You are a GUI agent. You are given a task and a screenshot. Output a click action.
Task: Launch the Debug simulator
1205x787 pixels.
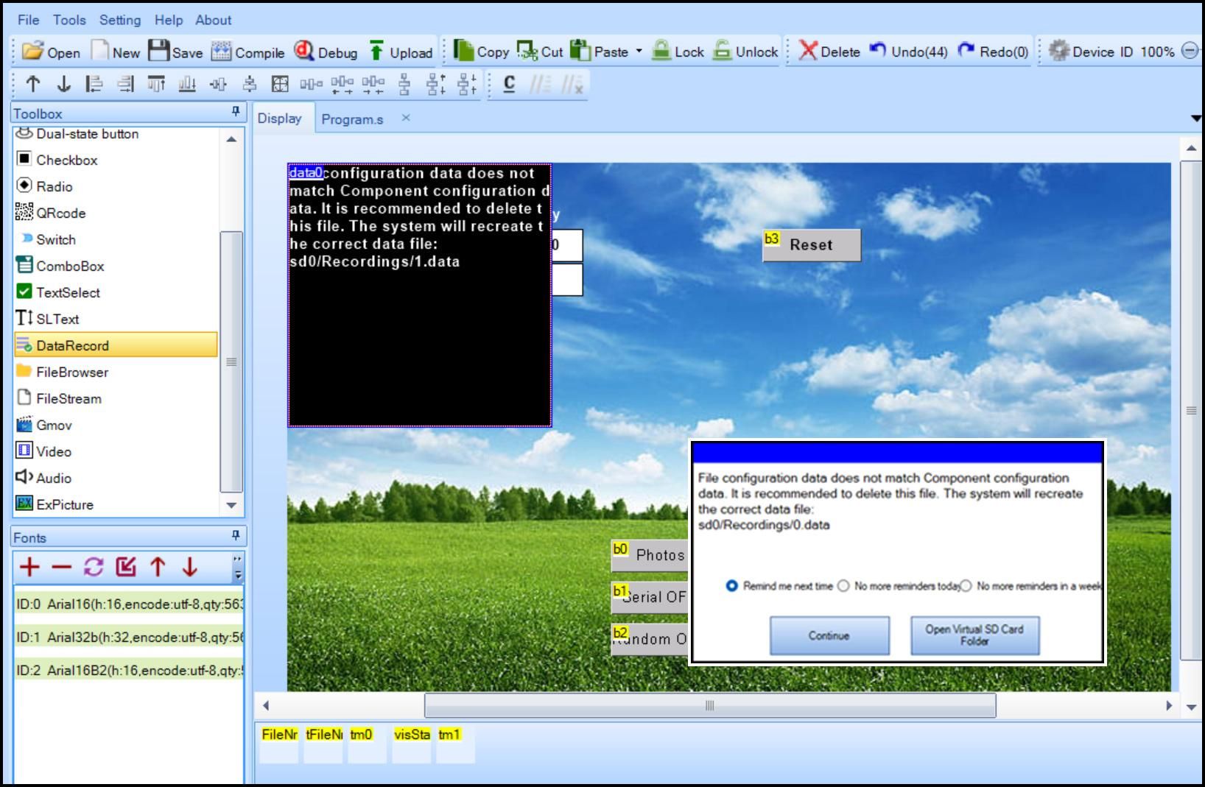[326, 52]
